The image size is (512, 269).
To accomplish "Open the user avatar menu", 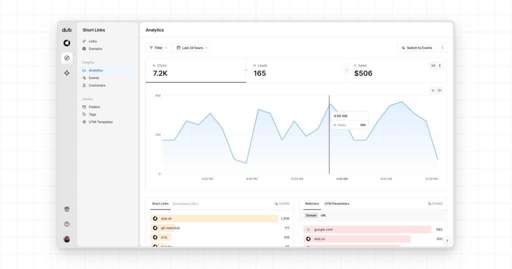I will (x=66, y=239).
